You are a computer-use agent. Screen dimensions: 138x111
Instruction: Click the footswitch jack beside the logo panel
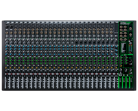click(130, 28)
